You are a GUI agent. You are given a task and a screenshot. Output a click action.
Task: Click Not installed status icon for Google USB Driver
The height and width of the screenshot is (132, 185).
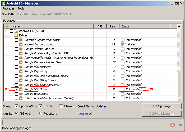click(123, 89)
